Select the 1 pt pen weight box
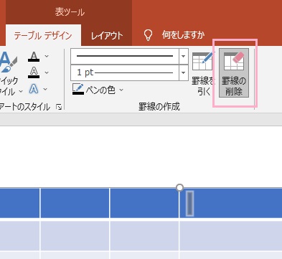 (125, 72)
